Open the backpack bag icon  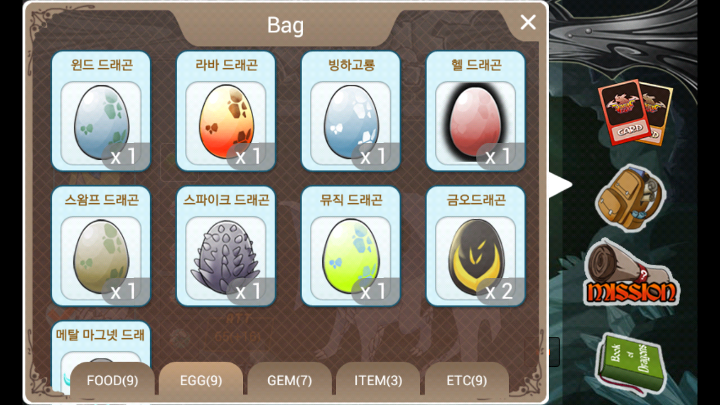630,198
